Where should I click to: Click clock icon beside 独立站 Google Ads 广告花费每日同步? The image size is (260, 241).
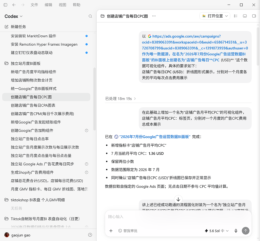(x=87, y=164)
